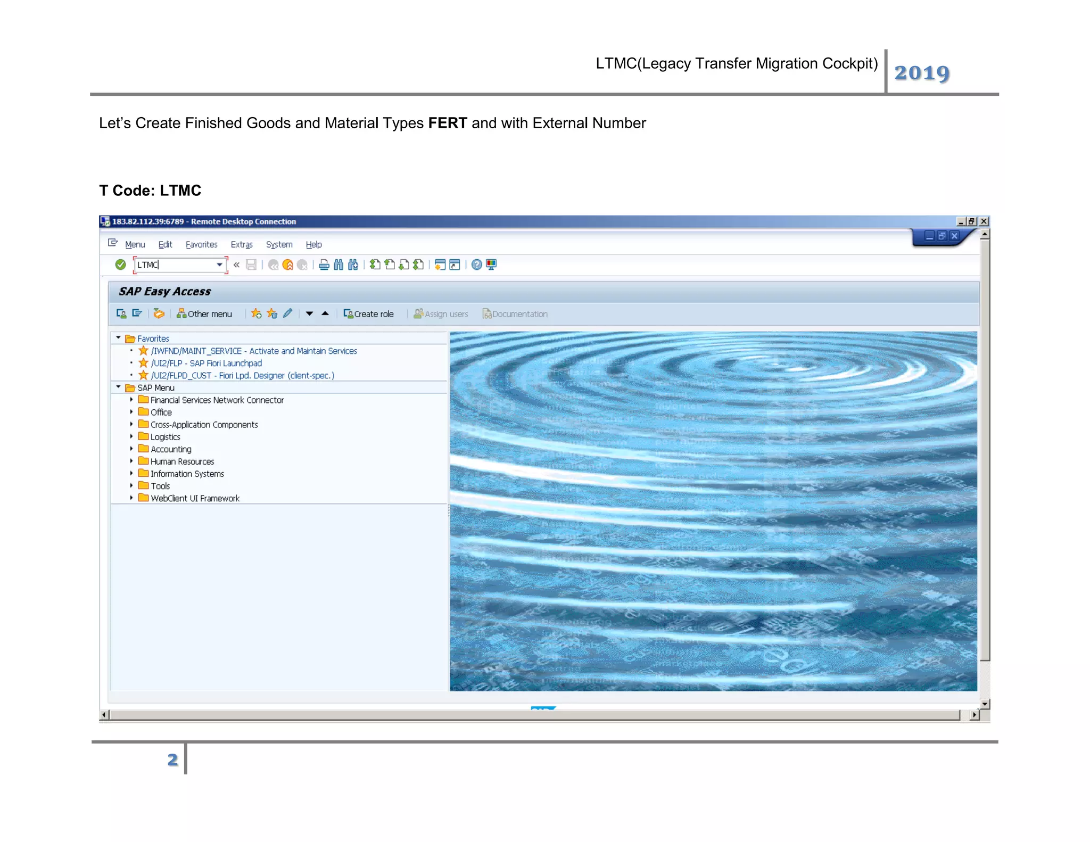Screen dimensions: 1090x842
Task: Click Delete Favorites star-trash icon
Action: [x=272, y=313]
